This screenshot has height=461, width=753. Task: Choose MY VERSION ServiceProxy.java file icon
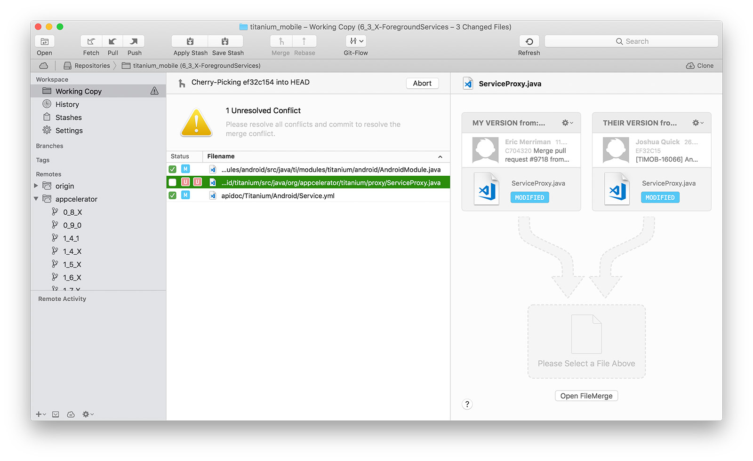488,189
